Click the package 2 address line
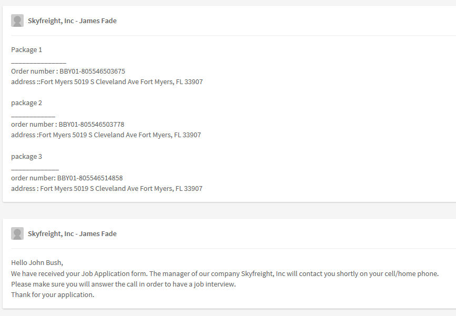This screenshot has height=316, width=456. 106,135
